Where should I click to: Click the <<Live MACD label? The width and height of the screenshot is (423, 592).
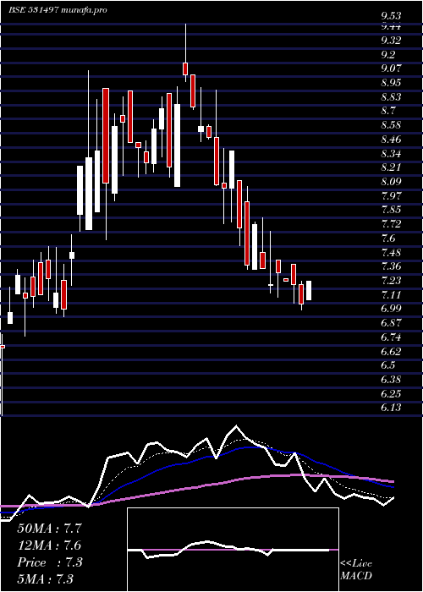tap(356, 570)
